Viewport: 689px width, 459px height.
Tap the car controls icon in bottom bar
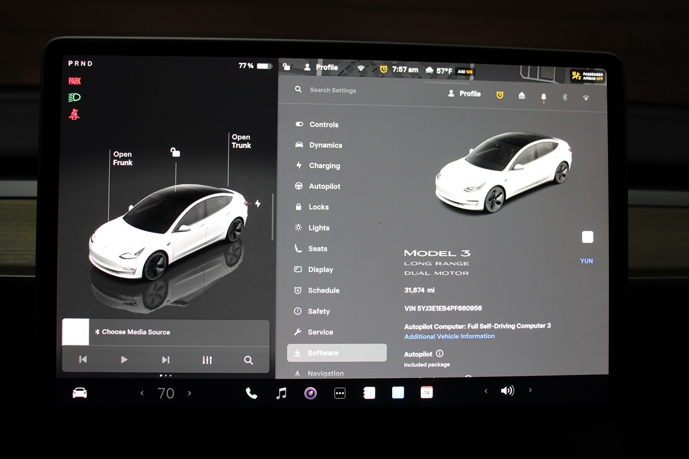coord(80,393)
